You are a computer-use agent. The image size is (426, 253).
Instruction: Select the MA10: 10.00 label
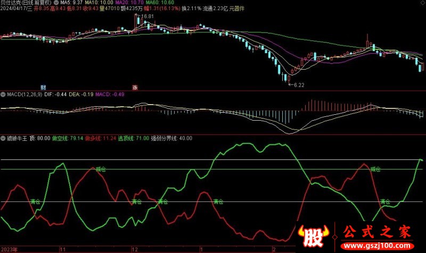point(99,3)
